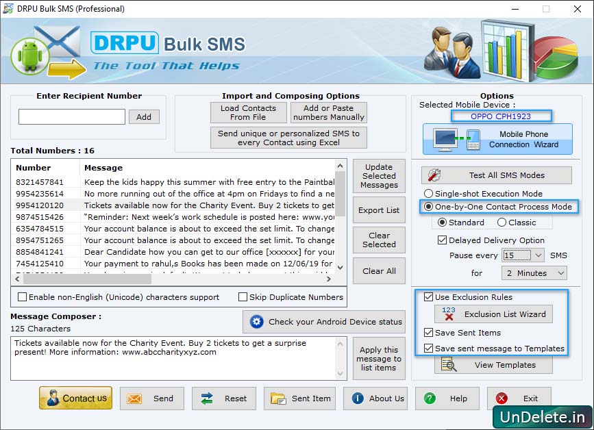Select Single-shot Execution Mode
This screenshot has height=430, width=594.
pos(428,193)
